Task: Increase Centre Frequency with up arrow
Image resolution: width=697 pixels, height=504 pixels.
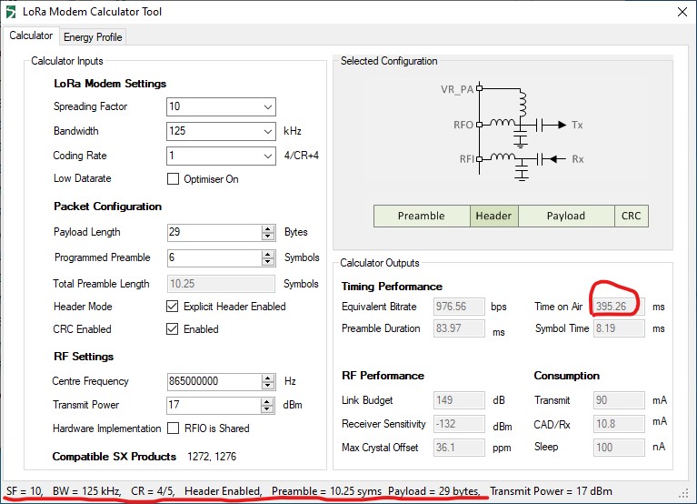Action: point(267,378)
